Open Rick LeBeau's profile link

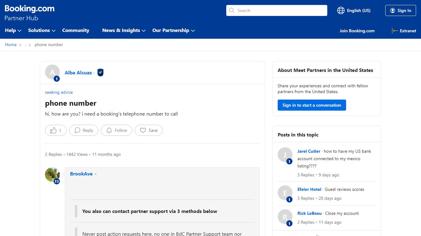coord(309,213)
